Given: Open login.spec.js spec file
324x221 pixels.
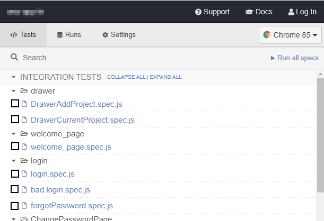Looking at the screenshot, I should (x=52, y=174).
